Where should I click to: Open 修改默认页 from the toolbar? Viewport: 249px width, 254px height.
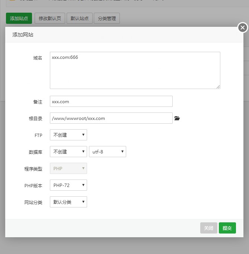pos(50,18)
